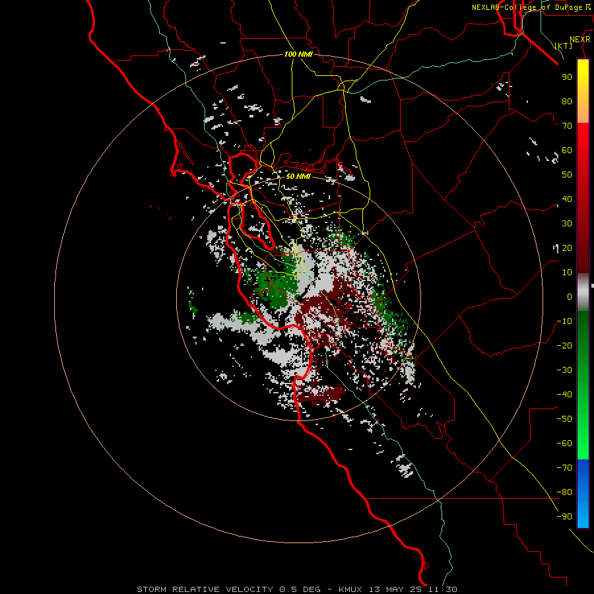Click the positive 80 value on the velocity scale
The width and height of the screenshot is (594, 594).
(567, 101)
